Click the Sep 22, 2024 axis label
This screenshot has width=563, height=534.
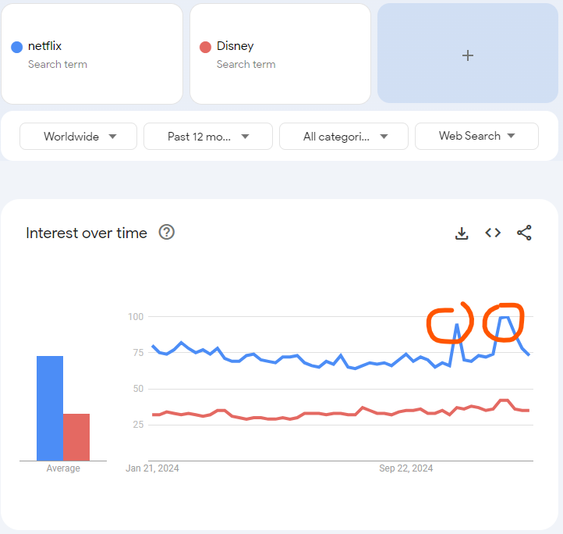coord(405,468)
